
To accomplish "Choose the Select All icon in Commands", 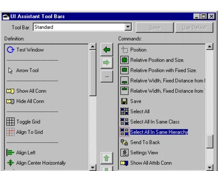I will click(x=124, y=111).
